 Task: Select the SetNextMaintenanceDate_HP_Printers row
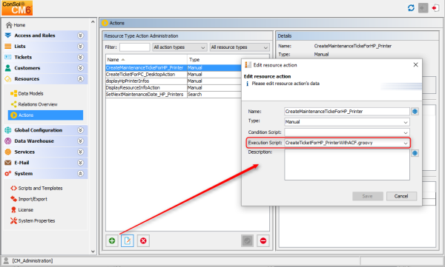click(173, 94)
